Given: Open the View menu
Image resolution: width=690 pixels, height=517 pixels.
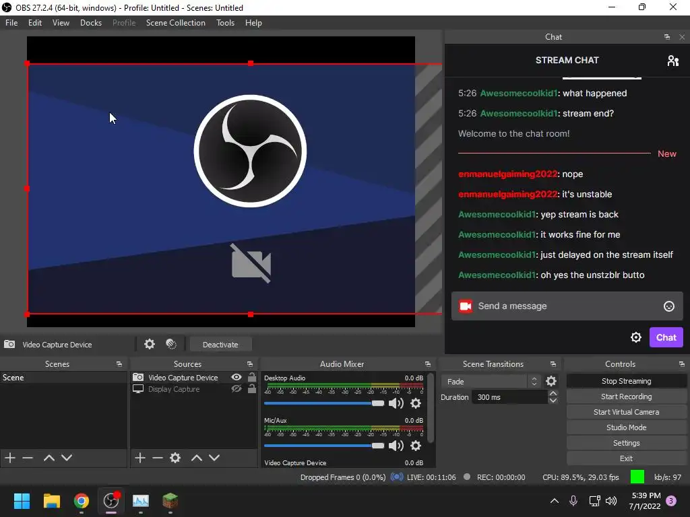Looking at the screenshot, I should pos(61,23).
